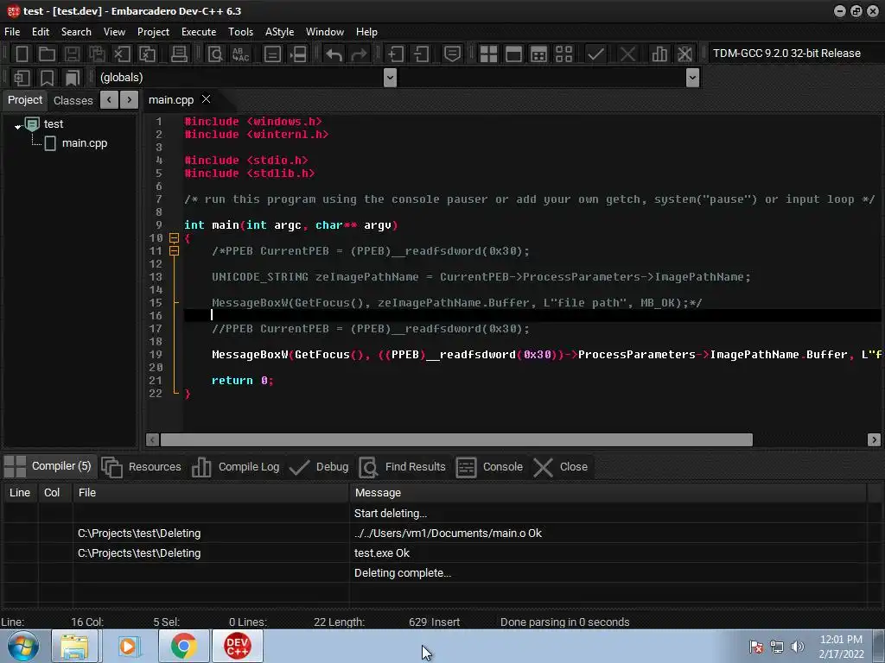Click the Close file toolbar icon
This screenshot has height=663, width=885.
coord(122,54)
